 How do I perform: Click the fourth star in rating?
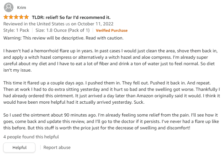pyautogui.click(x=21, y=17)
